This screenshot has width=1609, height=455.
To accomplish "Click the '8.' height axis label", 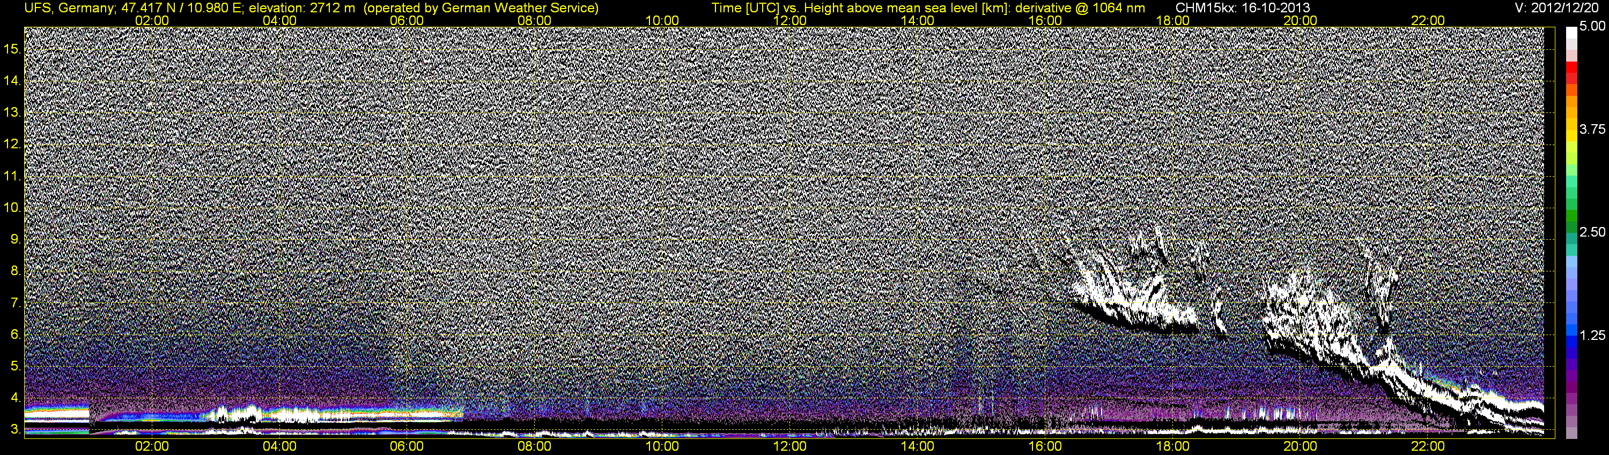I will [16, 271].
